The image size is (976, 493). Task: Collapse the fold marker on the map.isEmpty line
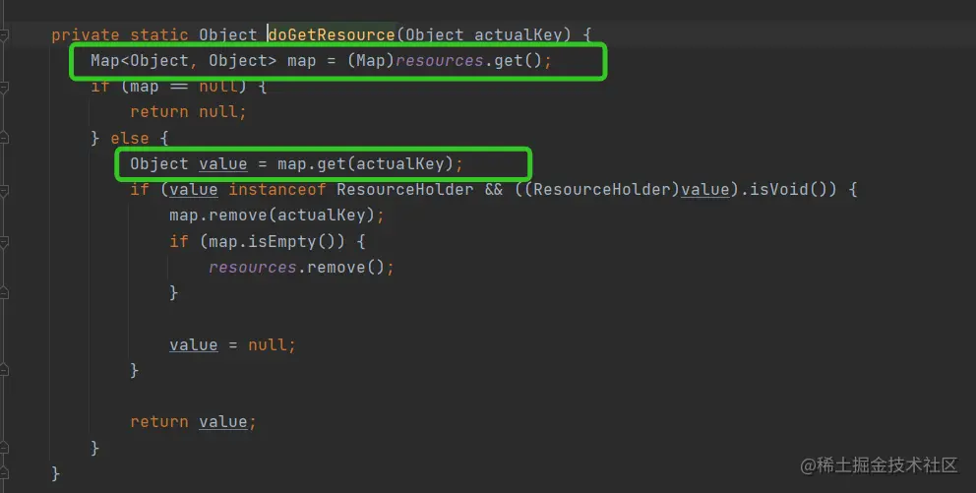pyautogui.click(x=4, y=241)
